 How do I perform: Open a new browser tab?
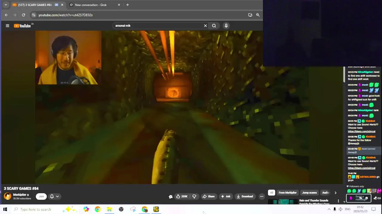[x=127, y=5]
